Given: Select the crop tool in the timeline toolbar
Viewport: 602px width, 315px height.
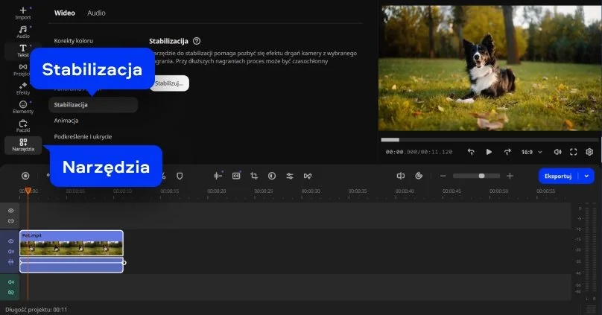Looking at the screenshot, I should coord(254,176).
